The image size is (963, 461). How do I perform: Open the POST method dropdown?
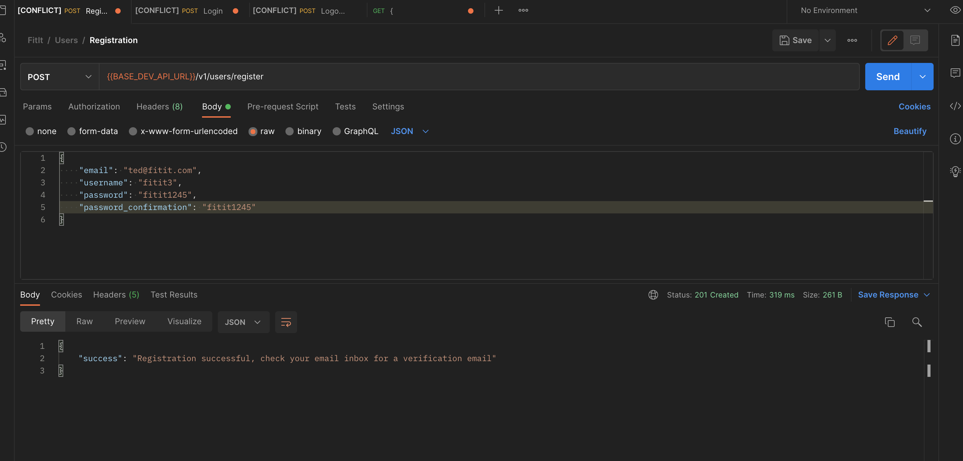tap(59, 77)
